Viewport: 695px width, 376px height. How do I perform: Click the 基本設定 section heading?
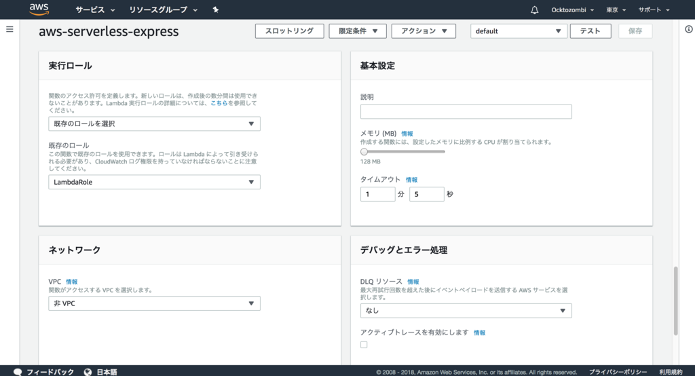pos(377,66)
